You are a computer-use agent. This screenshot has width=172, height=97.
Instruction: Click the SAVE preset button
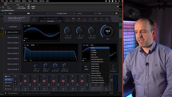pyautogui.click(x=80, y=13)
